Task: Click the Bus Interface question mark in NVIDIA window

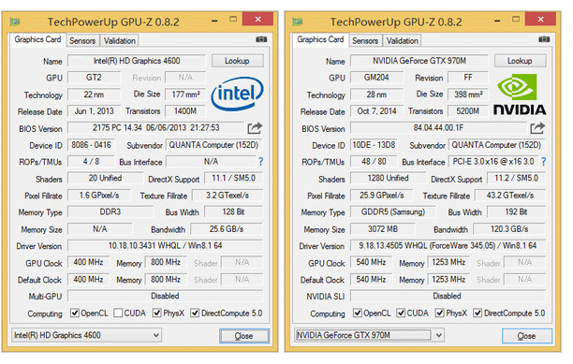Action: point(543,161)
